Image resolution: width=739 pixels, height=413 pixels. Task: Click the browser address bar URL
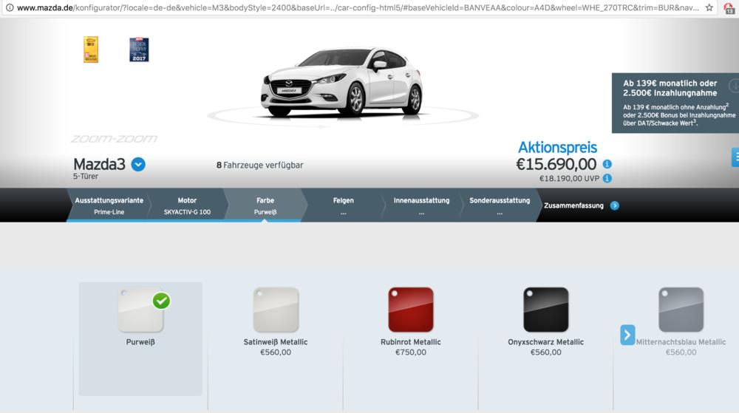[358, 7]
